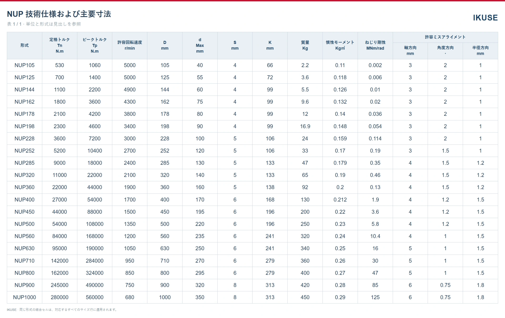
Task: Select the NUP400 row label
Action: pyautogui.click(x=24, y=200)
